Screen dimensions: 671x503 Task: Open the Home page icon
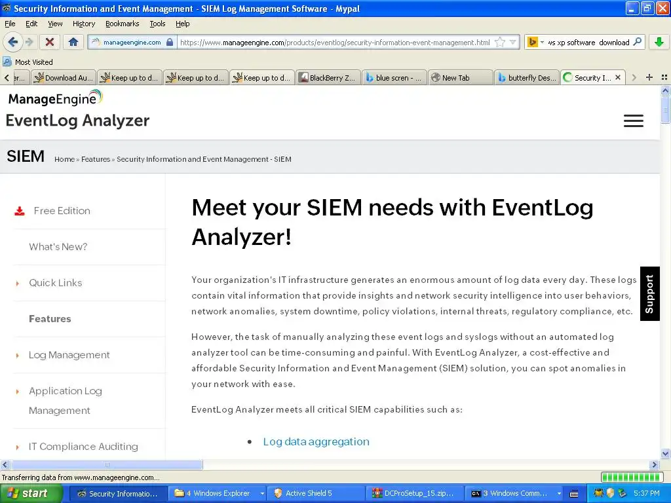tap(73, 42)
